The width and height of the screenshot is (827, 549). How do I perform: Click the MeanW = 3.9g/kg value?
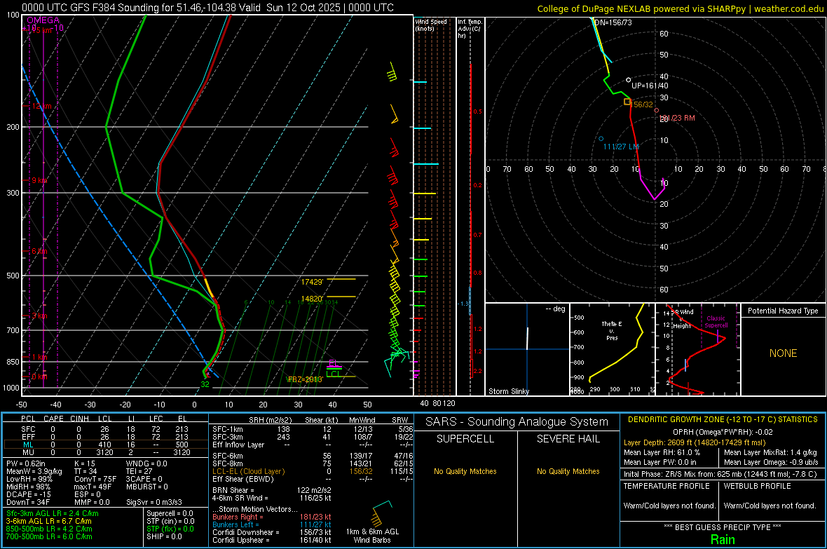click(x=34, y=471)
